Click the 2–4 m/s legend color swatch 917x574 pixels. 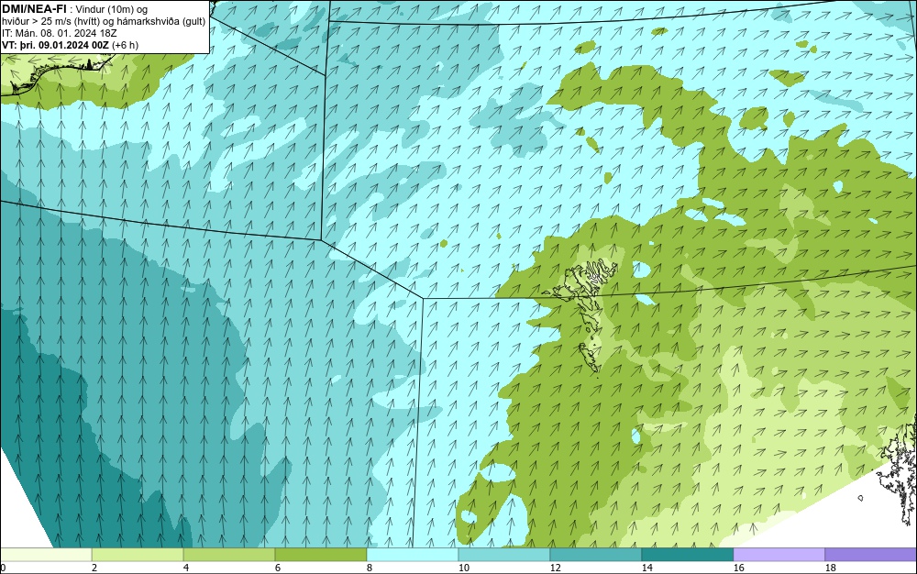[138, 555]
